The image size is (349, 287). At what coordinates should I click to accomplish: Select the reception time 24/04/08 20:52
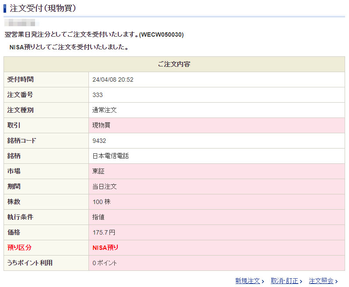113,80
